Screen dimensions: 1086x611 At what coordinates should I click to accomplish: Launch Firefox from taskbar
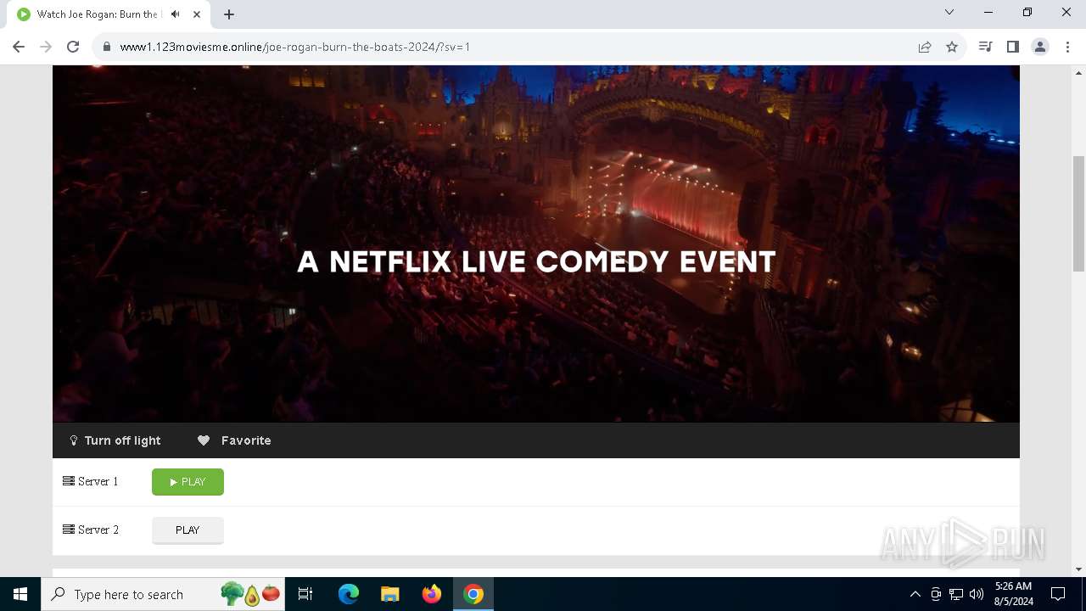click(432, 594)
